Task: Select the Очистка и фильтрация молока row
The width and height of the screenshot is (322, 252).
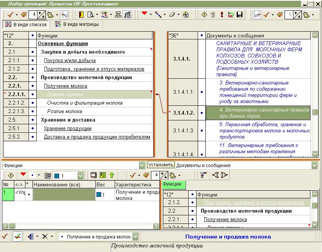Action: click(x=85, y=103)
